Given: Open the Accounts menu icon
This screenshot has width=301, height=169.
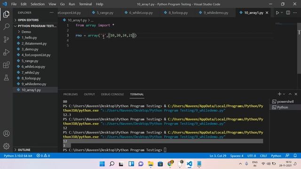Looking at the screenshot, I should point(6,133).
